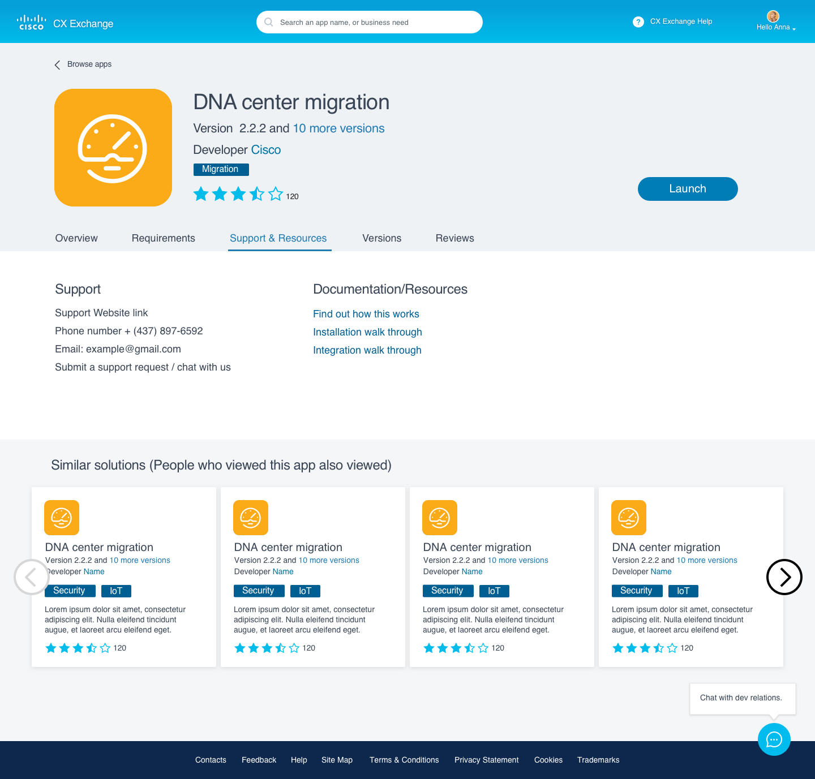Open Cookies footer link
The width and height of the screenshot is (815, 779).
[548, 760]
